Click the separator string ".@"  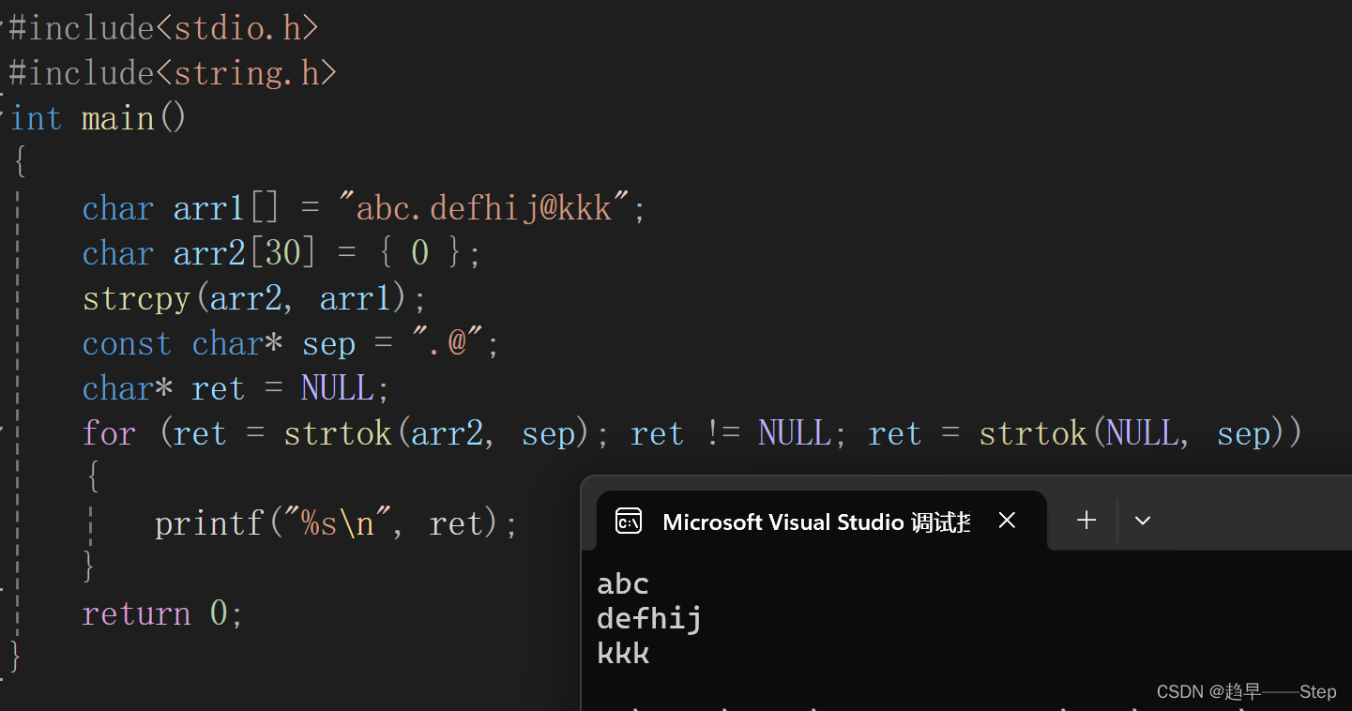pos(449,343)
